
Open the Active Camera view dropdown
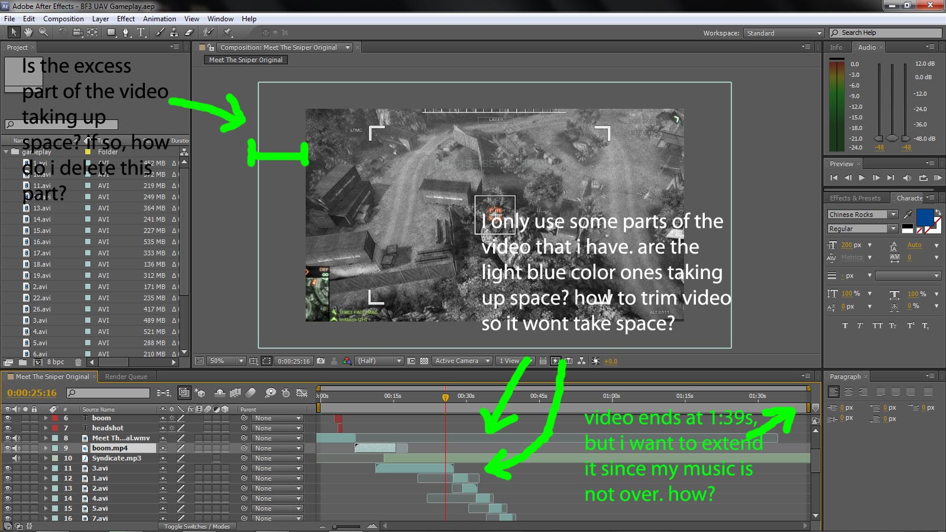click(x=462, y=361)
